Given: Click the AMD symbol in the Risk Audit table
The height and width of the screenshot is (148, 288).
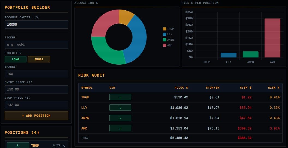Looking at the screenshot, I should (84, 128).
